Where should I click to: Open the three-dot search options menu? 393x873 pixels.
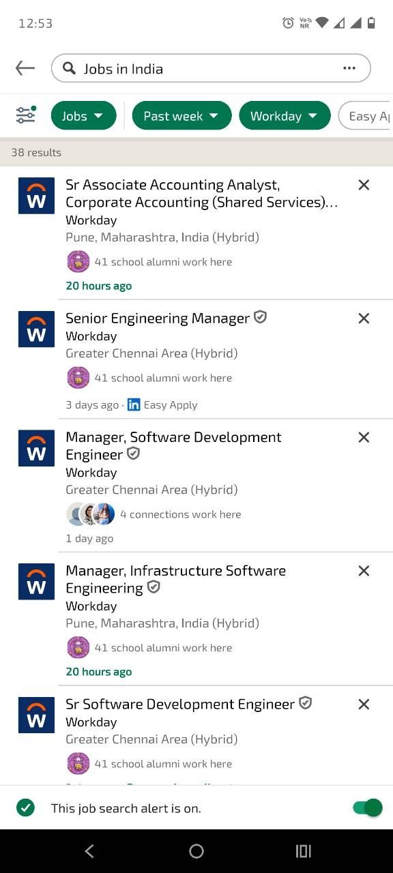349,68
